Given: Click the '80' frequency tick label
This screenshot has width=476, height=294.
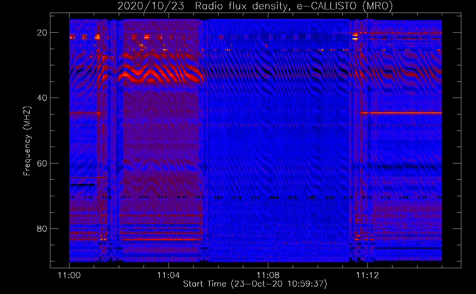Looking at the screenshot, I should [42, 228].
